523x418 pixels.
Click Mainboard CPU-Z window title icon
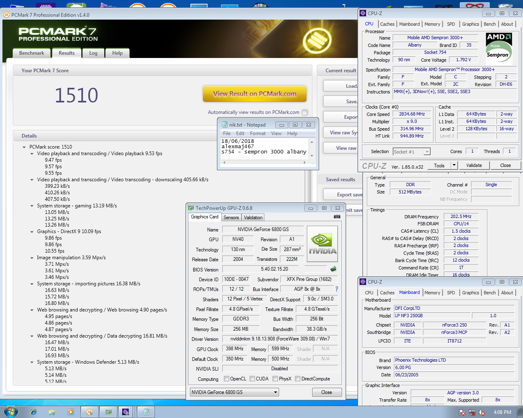pyautogui.click(x=363, y=282)
